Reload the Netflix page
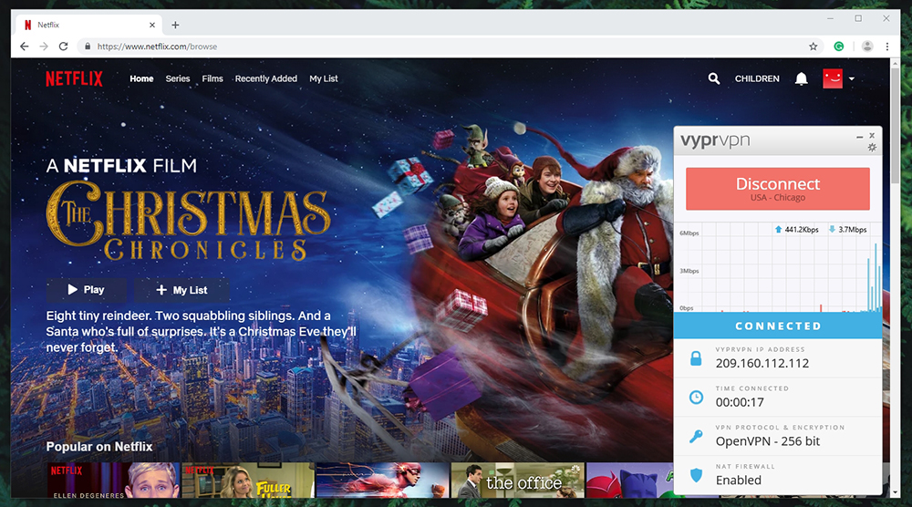 click(64, 47)
